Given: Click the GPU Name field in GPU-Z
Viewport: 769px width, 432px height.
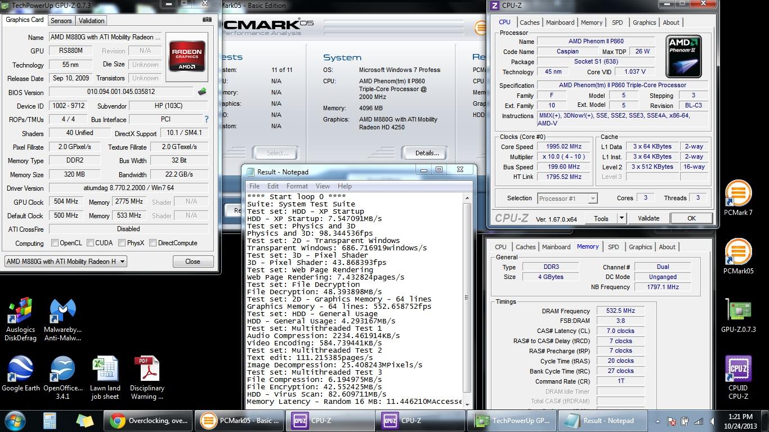Looking at the screenshot, I should [x=106, y=37].
